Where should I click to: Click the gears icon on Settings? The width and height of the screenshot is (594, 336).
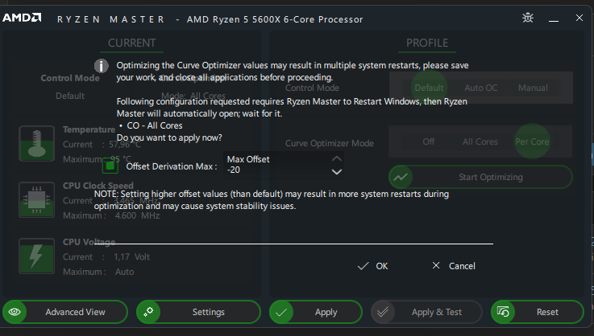[149, 312]
